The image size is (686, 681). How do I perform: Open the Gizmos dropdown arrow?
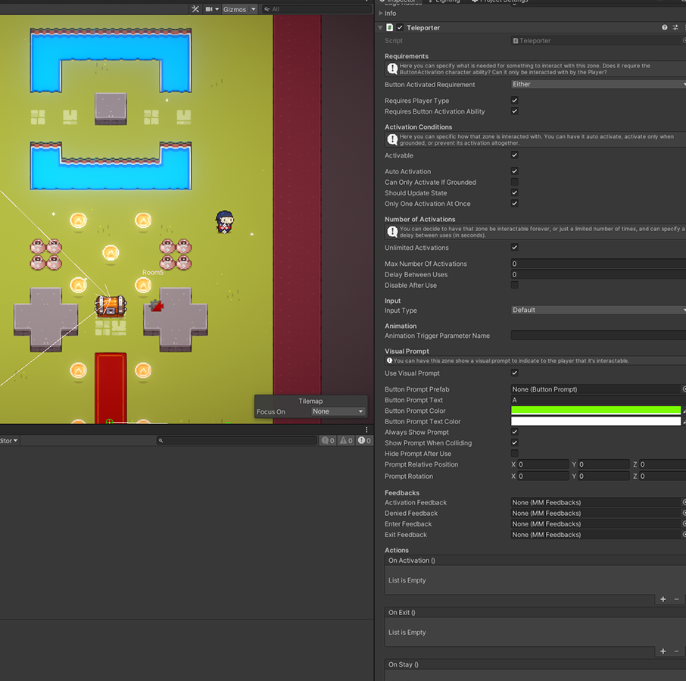253,9
